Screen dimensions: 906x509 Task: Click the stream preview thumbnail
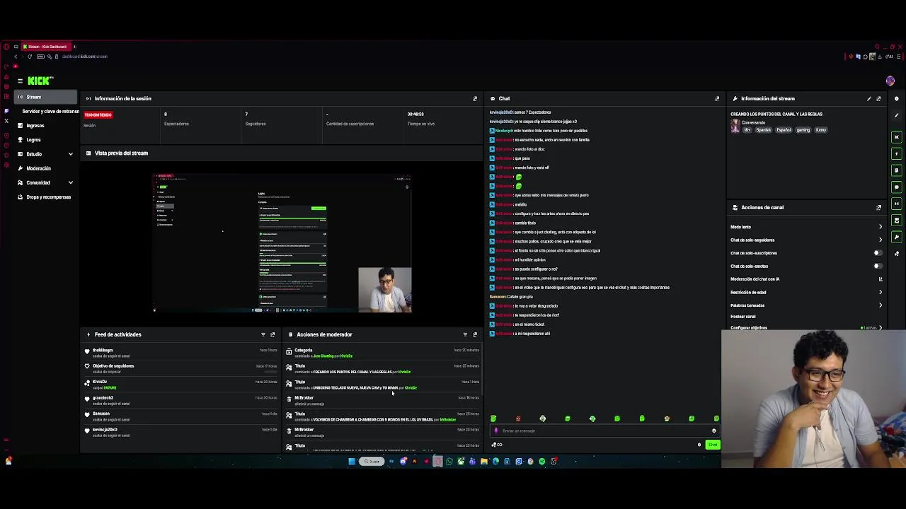pos(282,242)
